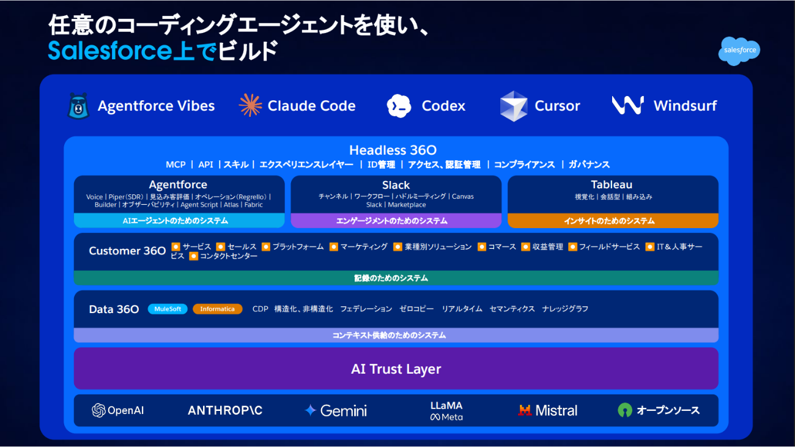Select the コンプライアンス label
Image resolution: width=795 pixels, height=447 pixels.
click(x=525, y=164)
